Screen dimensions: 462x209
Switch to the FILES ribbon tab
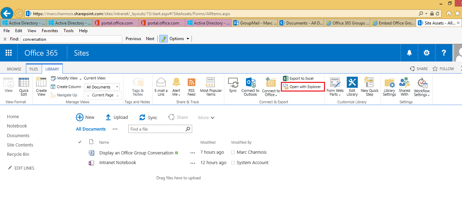tap(34, 69)
